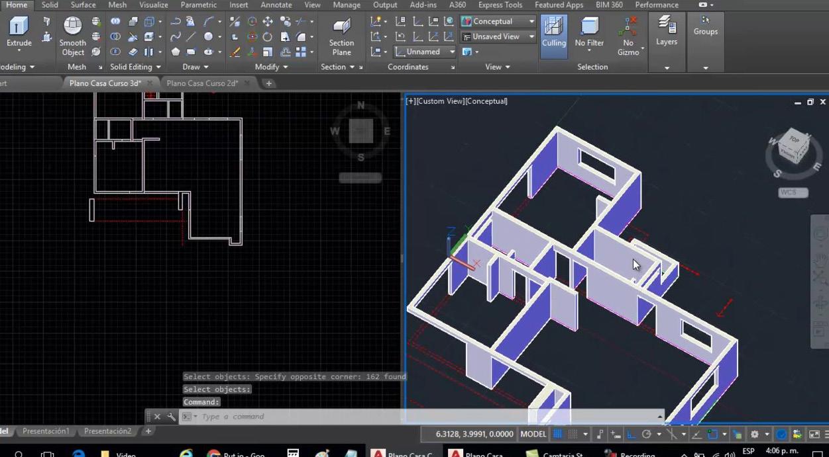Select the Extrude tool

(x=19, y=33)
